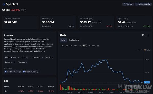Open the Social dropdown
The image size is (153, 94).
click(x=49, y=57)
